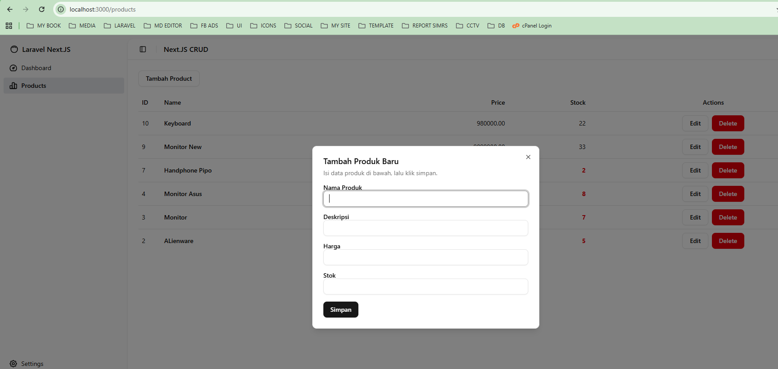Click the Dashboard gauge icon

click(13, 68)
